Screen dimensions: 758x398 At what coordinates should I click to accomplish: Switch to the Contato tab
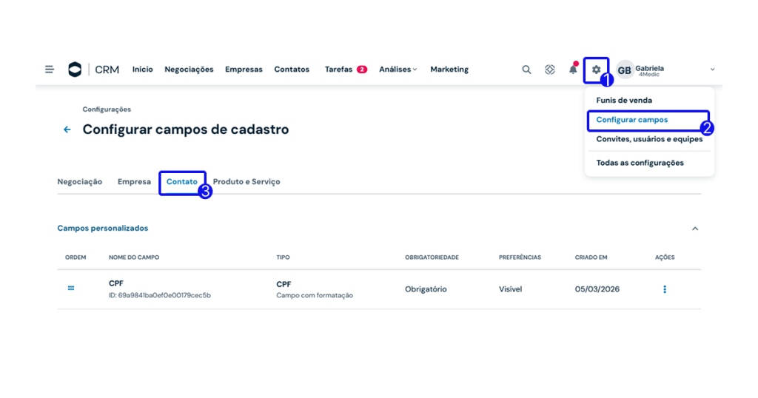click(x=182, y=182)
